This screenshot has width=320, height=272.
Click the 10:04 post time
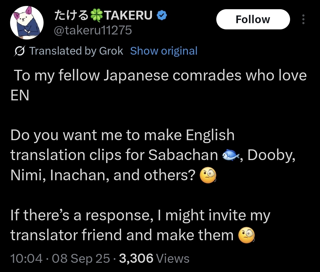26,258
